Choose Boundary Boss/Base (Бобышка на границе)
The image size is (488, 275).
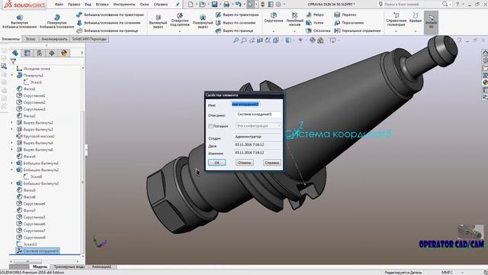point(107,31)
